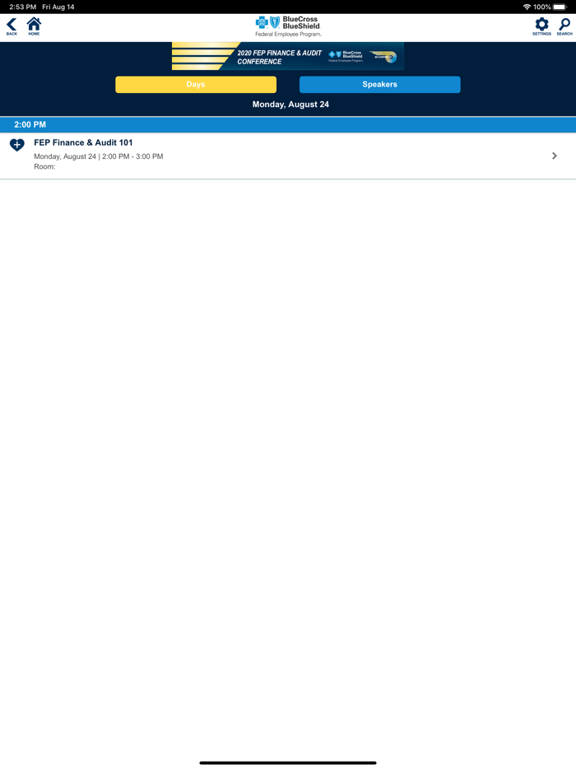Tap the Federal Employee Program text under logo
The height and width of the screenshot is (769, 576).
click(x=288, y=35)
